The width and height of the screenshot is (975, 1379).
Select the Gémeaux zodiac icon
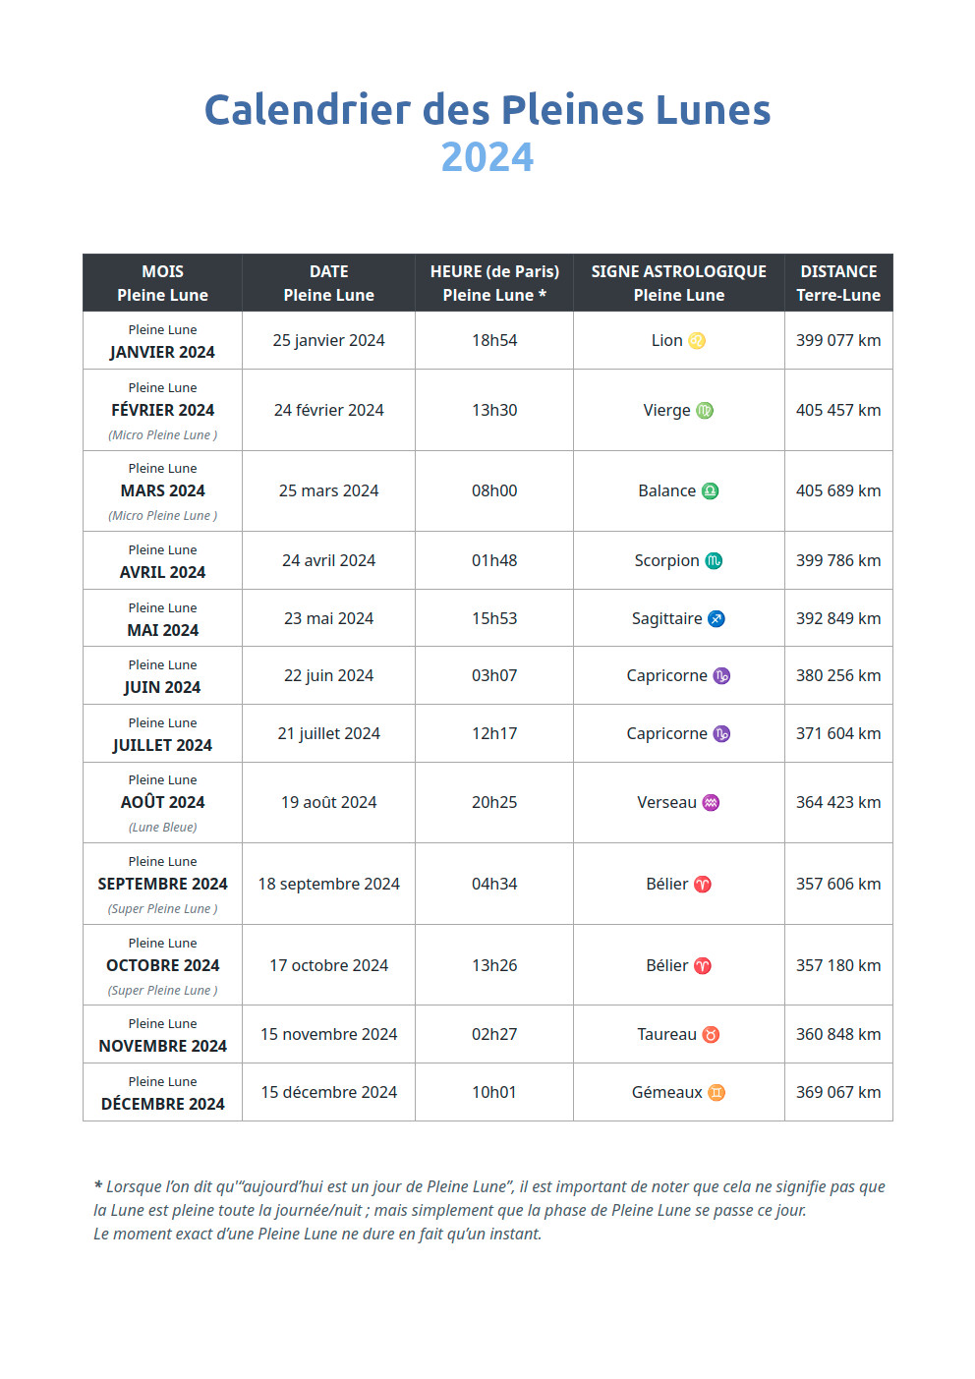717,1093
